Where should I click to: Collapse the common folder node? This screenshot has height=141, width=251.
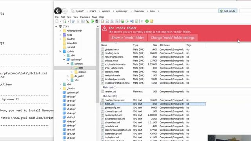click(68, 63)
